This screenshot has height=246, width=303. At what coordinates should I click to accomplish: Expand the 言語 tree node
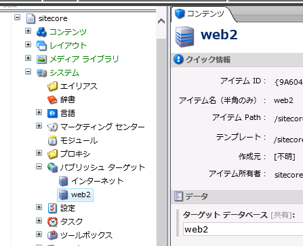coord(39,112)
